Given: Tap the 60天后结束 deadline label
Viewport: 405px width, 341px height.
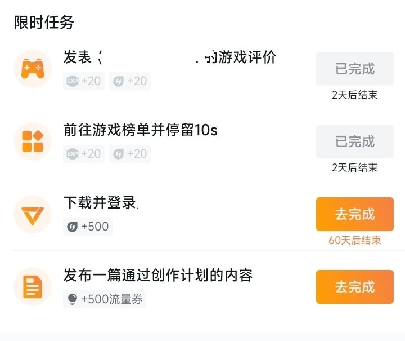Looking at the screenshot, I should tap(354, 241).
